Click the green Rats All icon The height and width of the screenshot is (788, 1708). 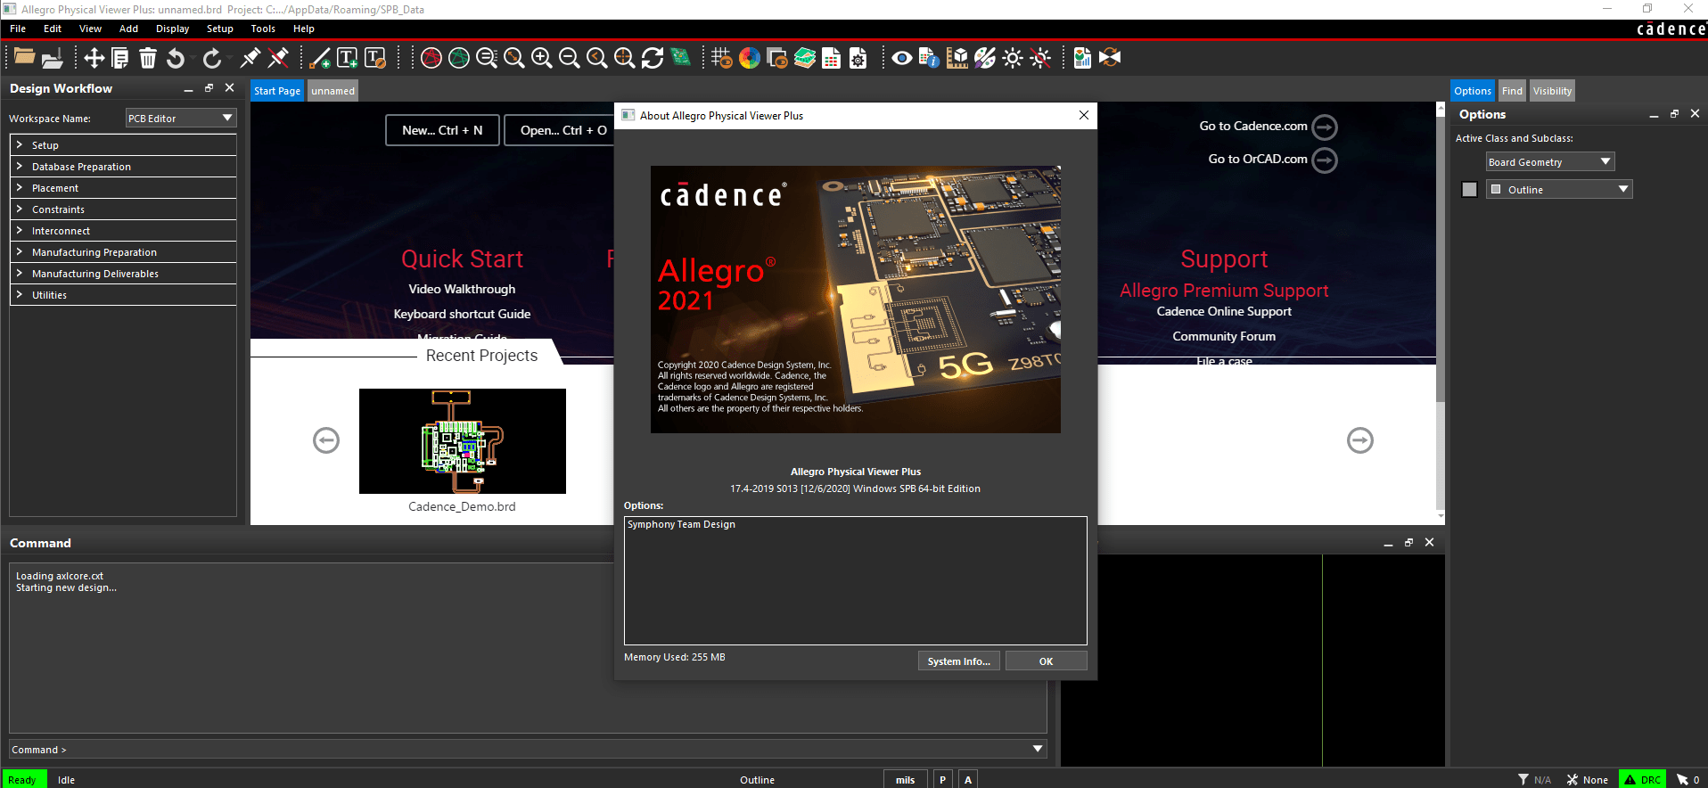(459, 58)
